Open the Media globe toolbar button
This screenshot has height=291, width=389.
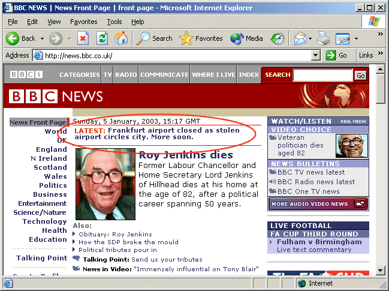[x=237, y=38]
